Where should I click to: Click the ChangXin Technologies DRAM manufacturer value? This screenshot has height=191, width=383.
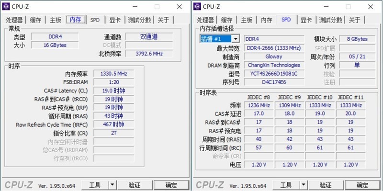click(274, 65)
